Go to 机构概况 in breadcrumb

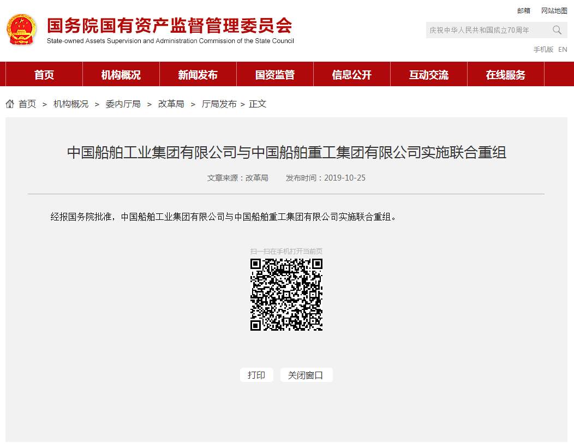coord(71,104)
